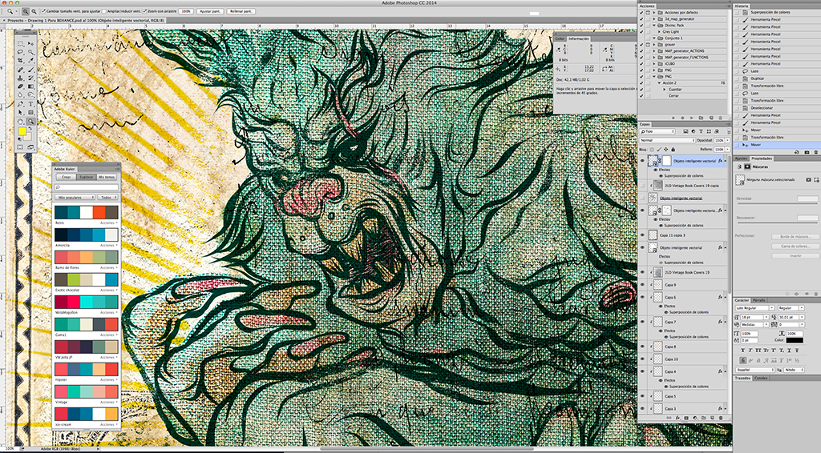Click the Zoom Out magnifier in options bar

(34, 11)
